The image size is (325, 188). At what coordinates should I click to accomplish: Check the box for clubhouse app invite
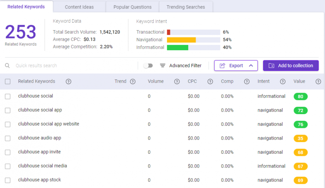point(8,152)
